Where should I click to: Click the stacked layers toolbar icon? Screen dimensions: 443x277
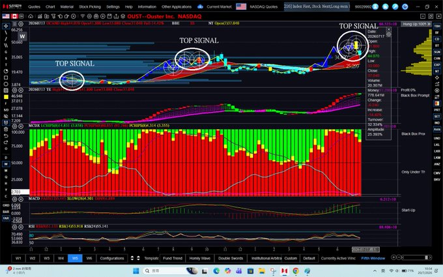point(123,16)
